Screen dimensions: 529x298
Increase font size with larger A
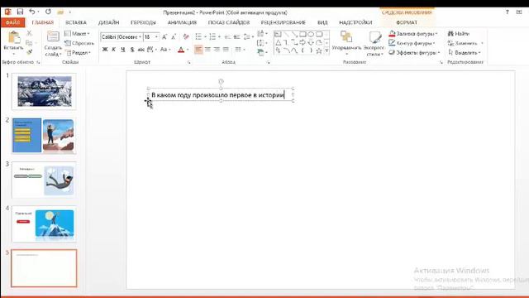[x=164, y=36]
